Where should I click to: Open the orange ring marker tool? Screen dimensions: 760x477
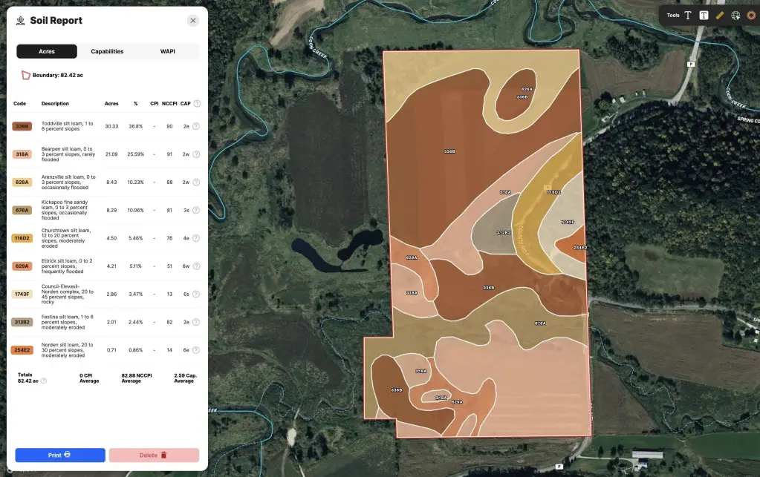pyautogui.click(x=751, y=16)
